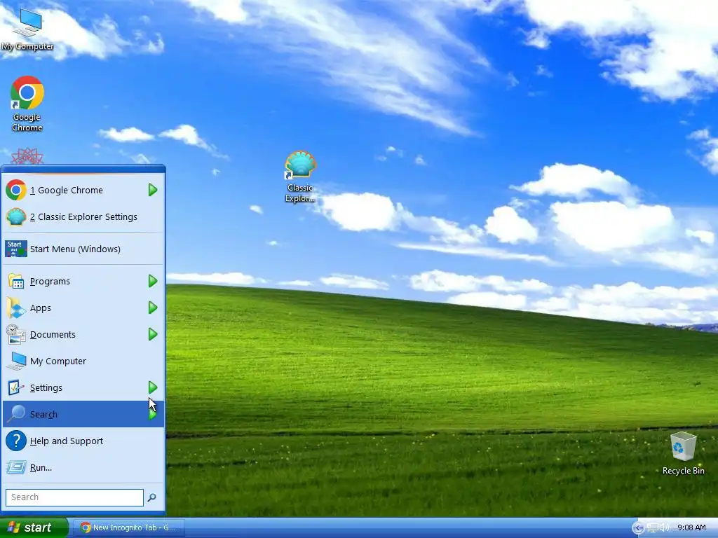Click the red mesh desktop icon
The image size is (718, 538).
(27, 156)
